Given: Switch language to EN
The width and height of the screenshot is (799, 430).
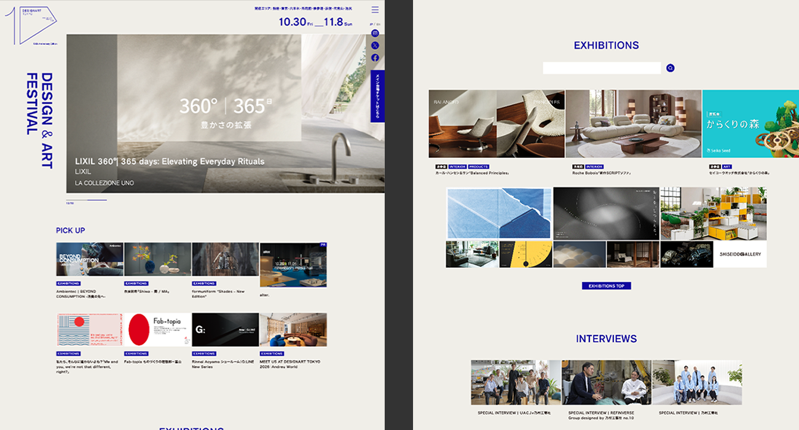Looking at the screenshot, I should (x=378, y=24).
